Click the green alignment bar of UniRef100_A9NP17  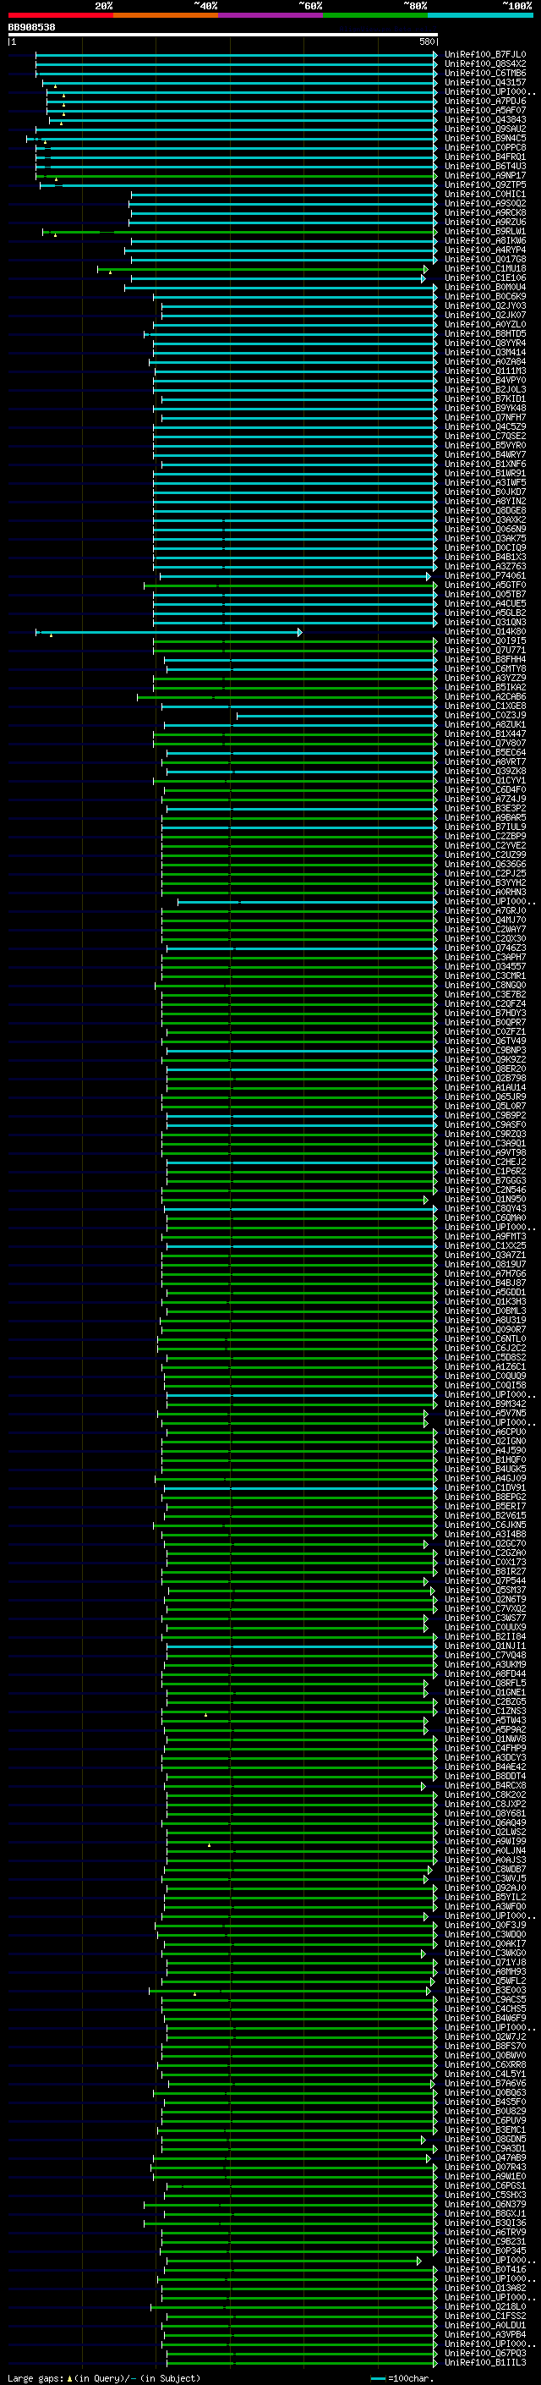[236, 176]
